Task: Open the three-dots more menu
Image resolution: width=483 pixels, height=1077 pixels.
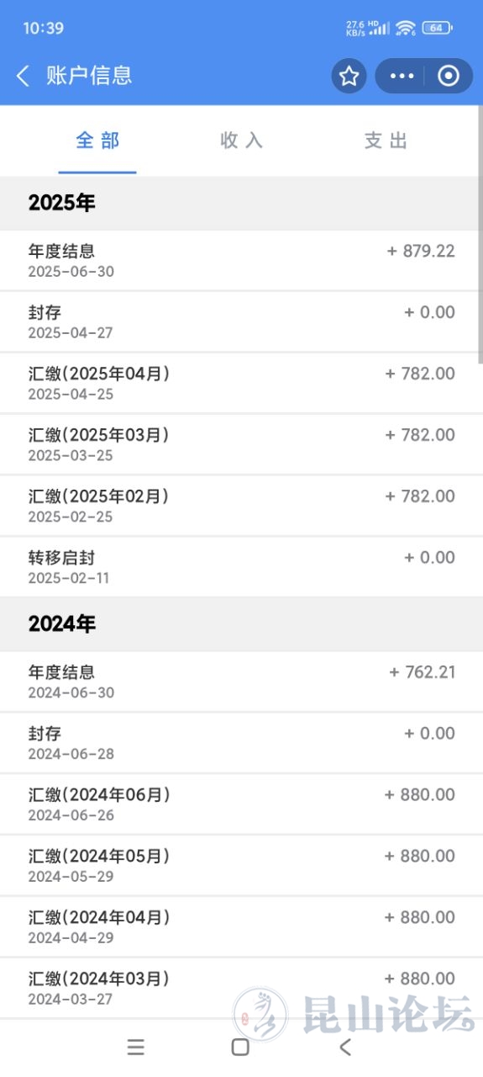Action: point(402,77)
